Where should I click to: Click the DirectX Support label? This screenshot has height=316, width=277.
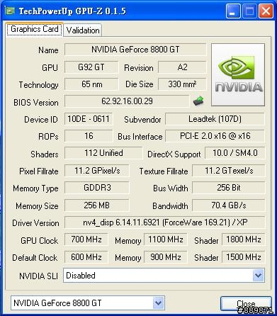coord(174,154)
